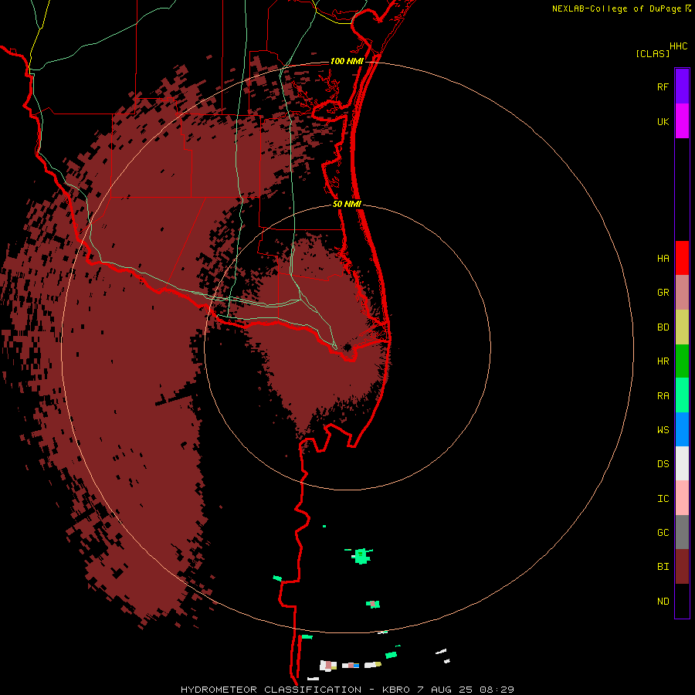Image resolution: width=695 pixels, height=695 pixels.
Task: Click the '50 NMI' range ring label
Action: tap(347, 205)
